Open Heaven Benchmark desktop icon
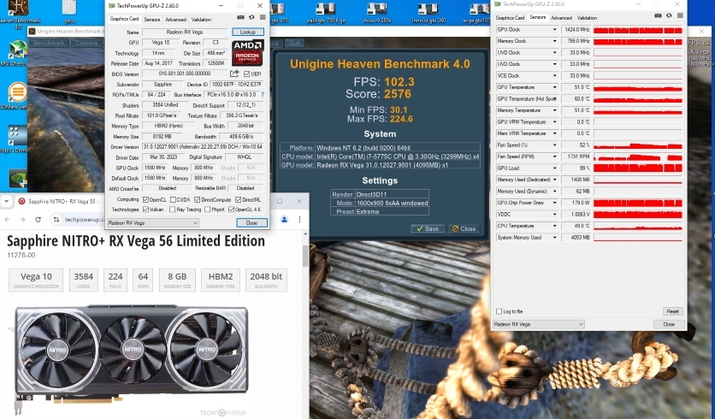 (x=18, y=14)
